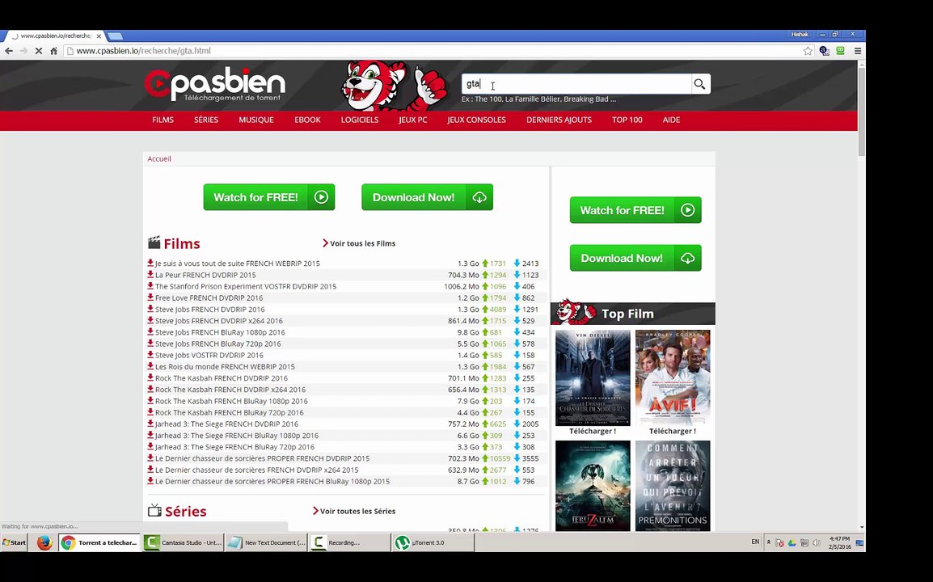The width and height of the screenshot is (933, 582).
Task: Click sidebar Watch for FREE! button
Action: [x=635, y=210]
